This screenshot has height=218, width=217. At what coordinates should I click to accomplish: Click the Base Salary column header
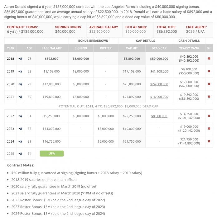[x=51, y=48]
